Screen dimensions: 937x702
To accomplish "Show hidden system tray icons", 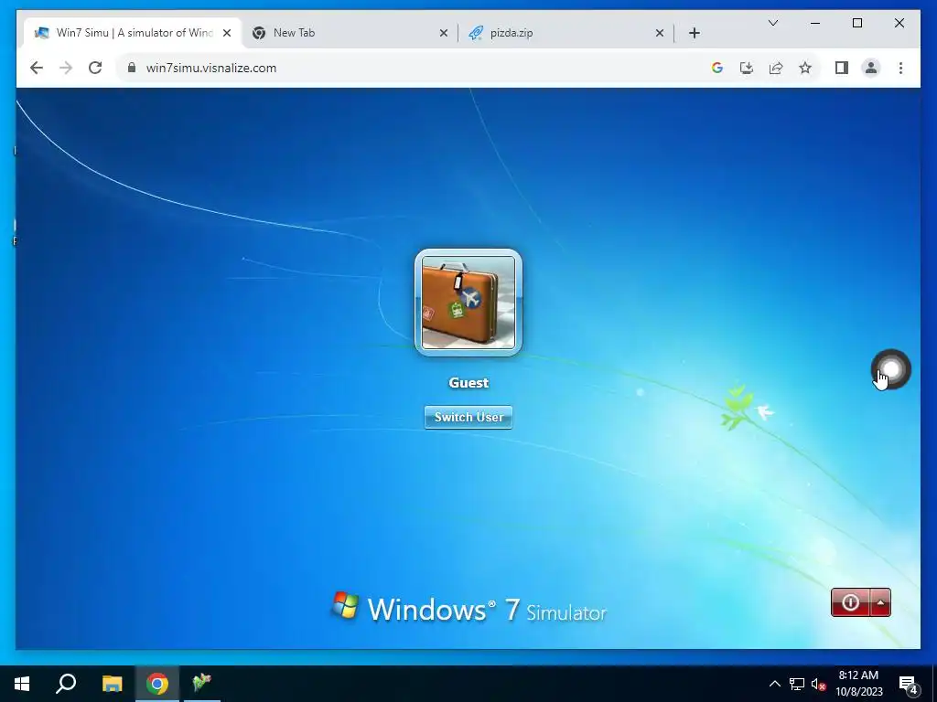I will (774, 684).
